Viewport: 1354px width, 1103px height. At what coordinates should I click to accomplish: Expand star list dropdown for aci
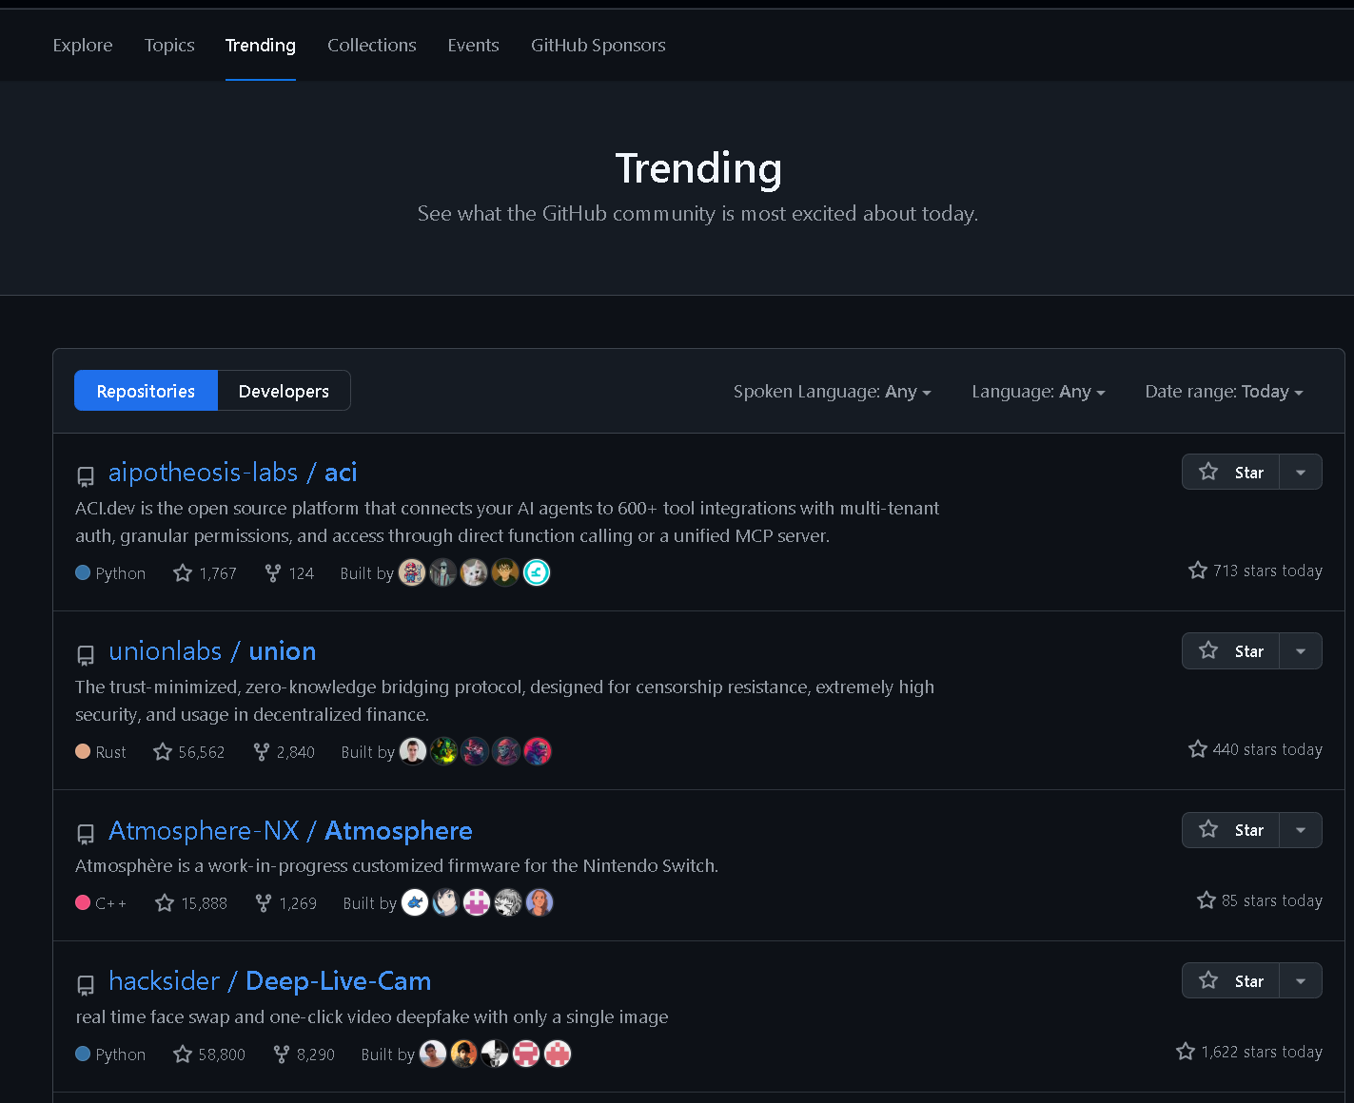(1301, 472)
